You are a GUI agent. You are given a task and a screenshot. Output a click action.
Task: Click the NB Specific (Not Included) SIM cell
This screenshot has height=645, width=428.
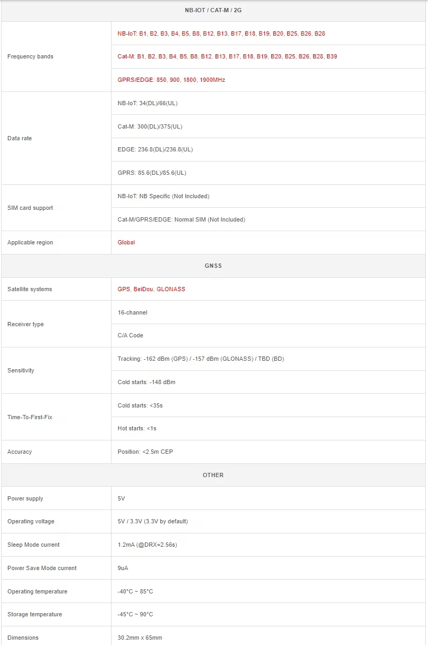click(164, 196)
